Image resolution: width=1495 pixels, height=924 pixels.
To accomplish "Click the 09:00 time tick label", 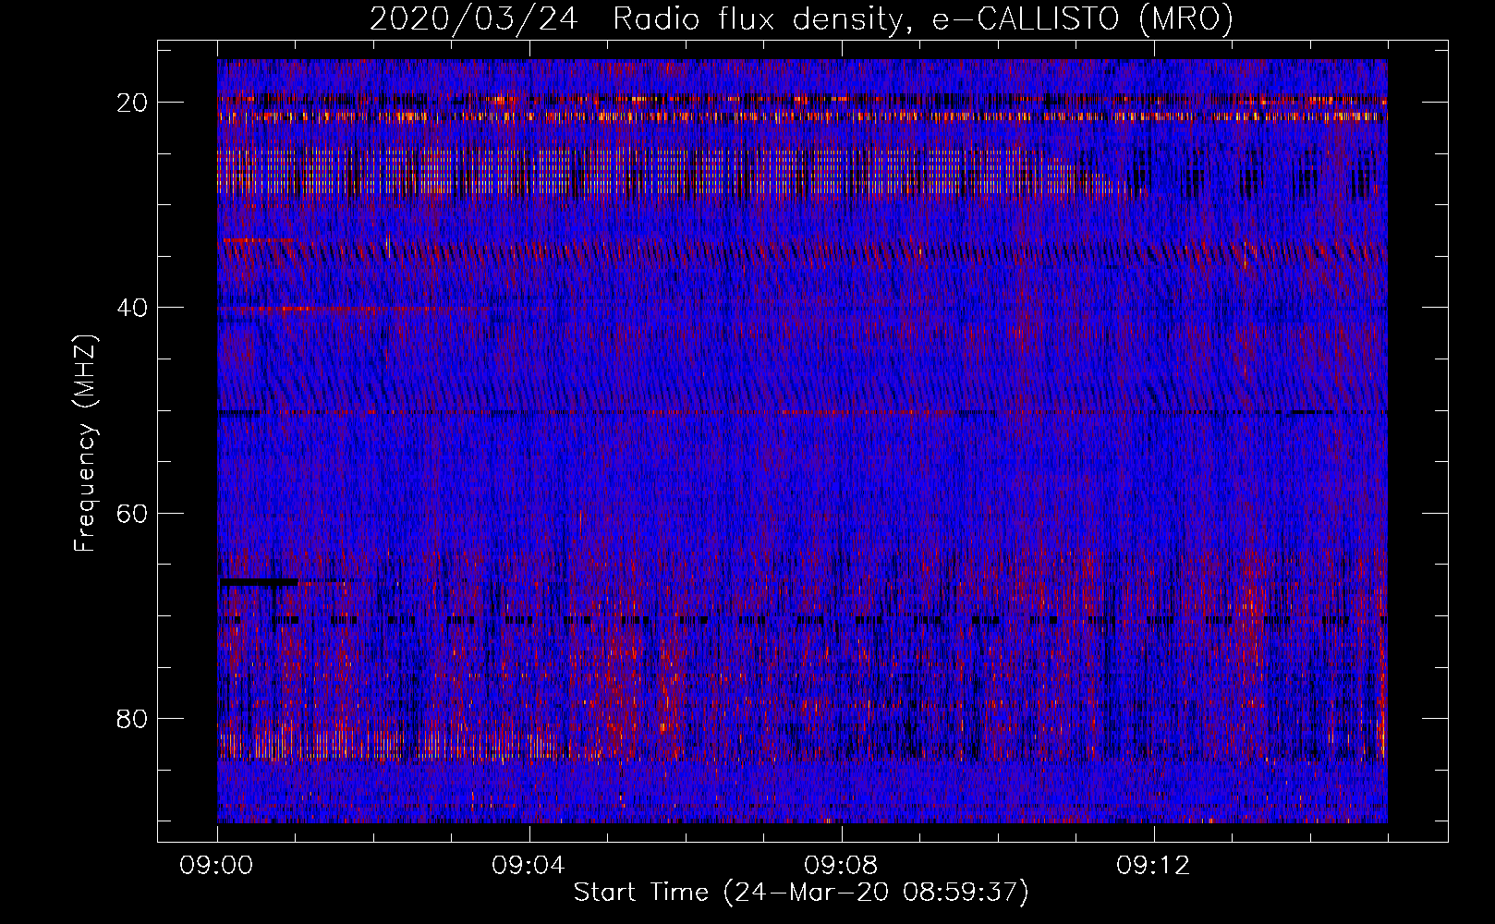I will click(217, 866).
